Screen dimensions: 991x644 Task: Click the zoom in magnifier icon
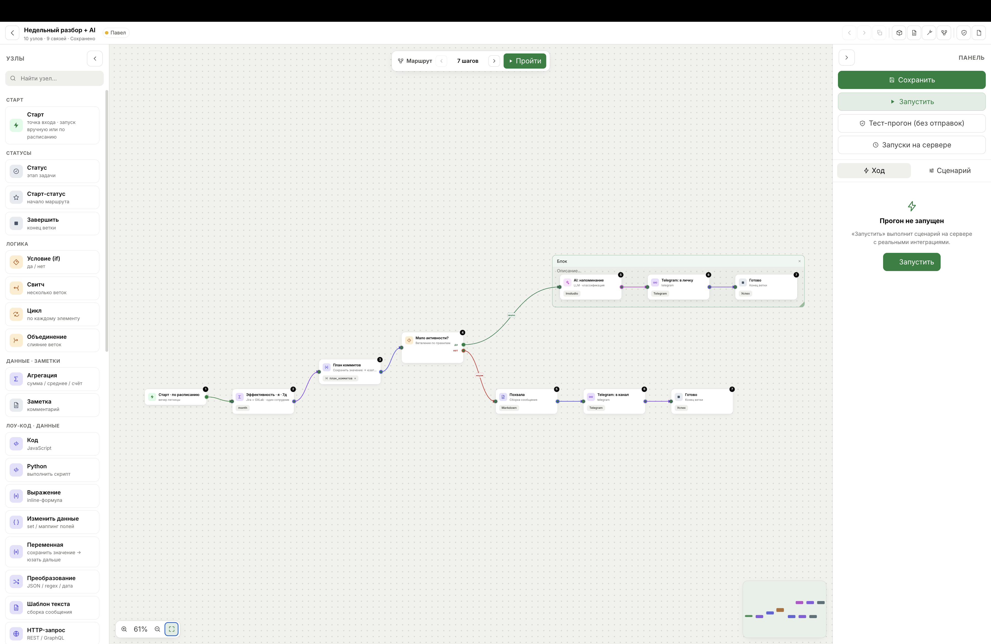click(124, 629)
